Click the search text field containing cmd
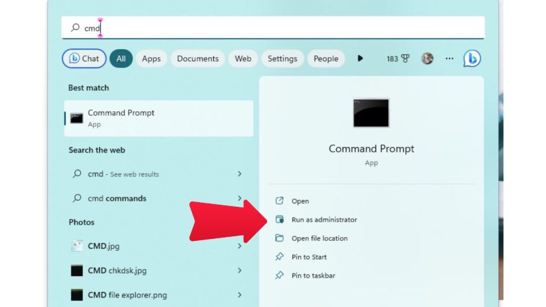This screenshot has width=546, height=307. [273, 28]
